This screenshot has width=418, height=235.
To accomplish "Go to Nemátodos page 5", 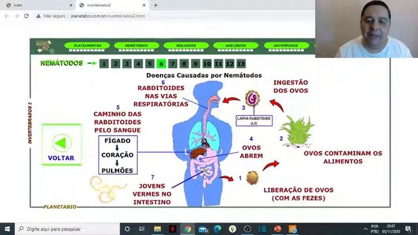I will click(150, 64).
